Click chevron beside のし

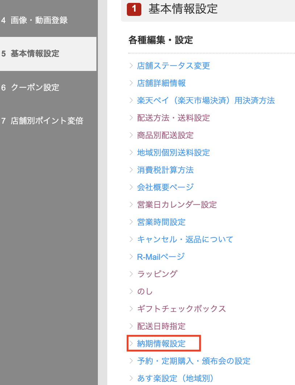[131, 291]
